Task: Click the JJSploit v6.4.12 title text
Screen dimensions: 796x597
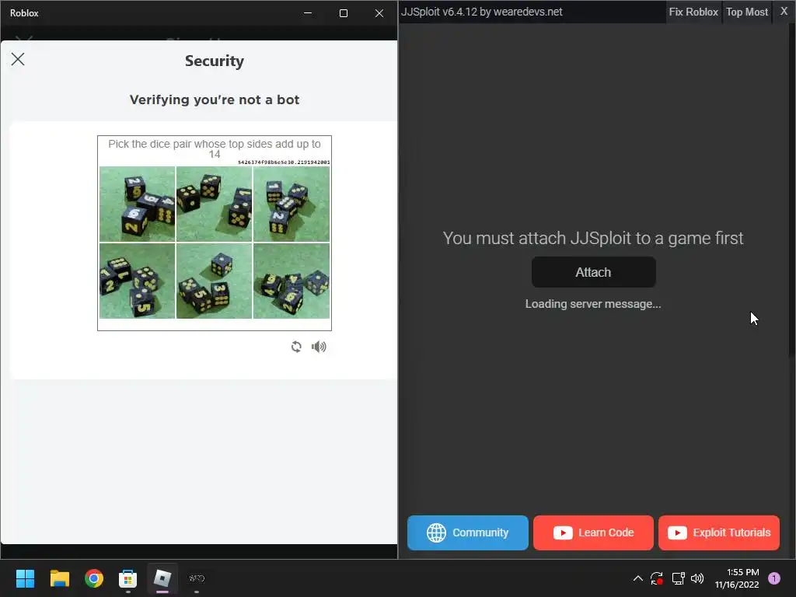Action: pos(482,12)
